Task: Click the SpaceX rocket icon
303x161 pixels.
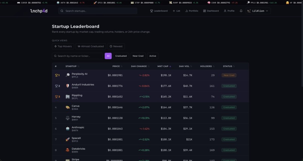Action: click(x=67, y=139)
